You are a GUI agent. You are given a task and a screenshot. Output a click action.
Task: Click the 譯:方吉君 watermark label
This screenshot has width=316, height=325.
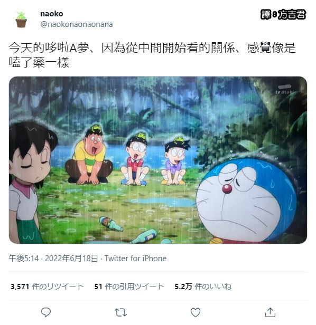[283, 15]
